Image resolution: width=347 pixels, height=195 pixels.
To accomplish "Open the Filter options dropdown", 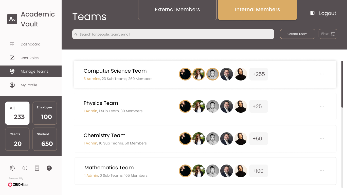I will click(x=328, y=34).
